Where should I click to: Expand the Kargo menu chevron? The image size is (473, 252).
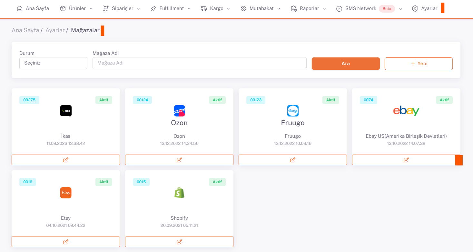pyautogui.click(x=228, y=9)
